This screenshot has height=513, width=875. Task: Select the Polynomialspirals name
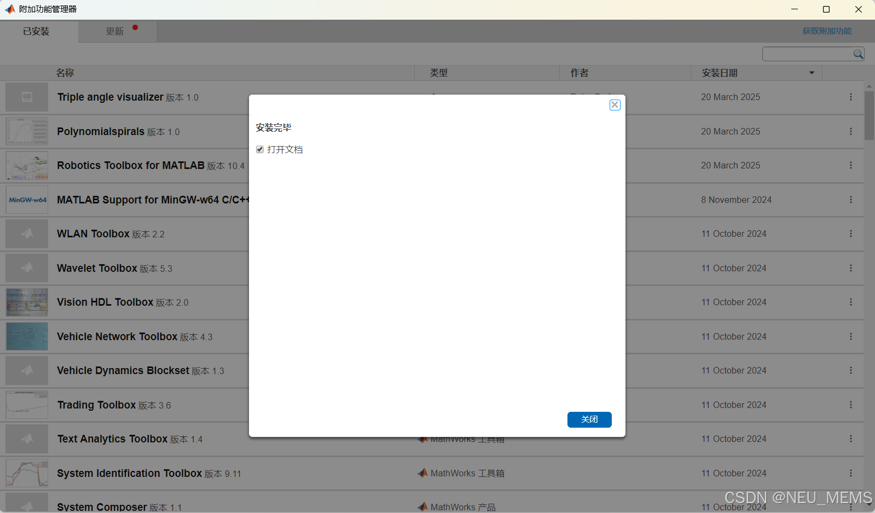pyautogui.click(x=101, y=131)
